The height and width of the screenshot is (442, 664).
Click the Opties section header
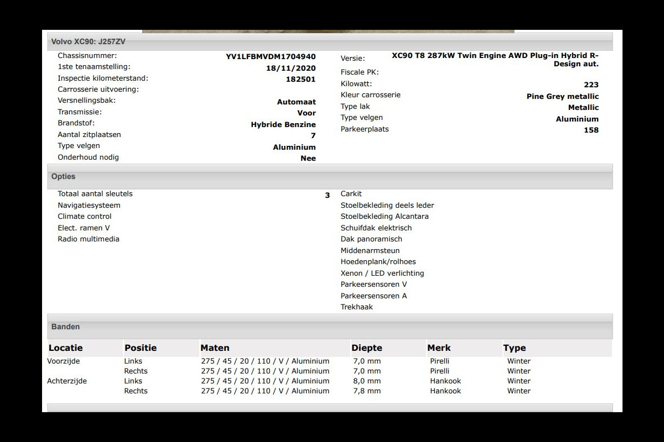63,177
